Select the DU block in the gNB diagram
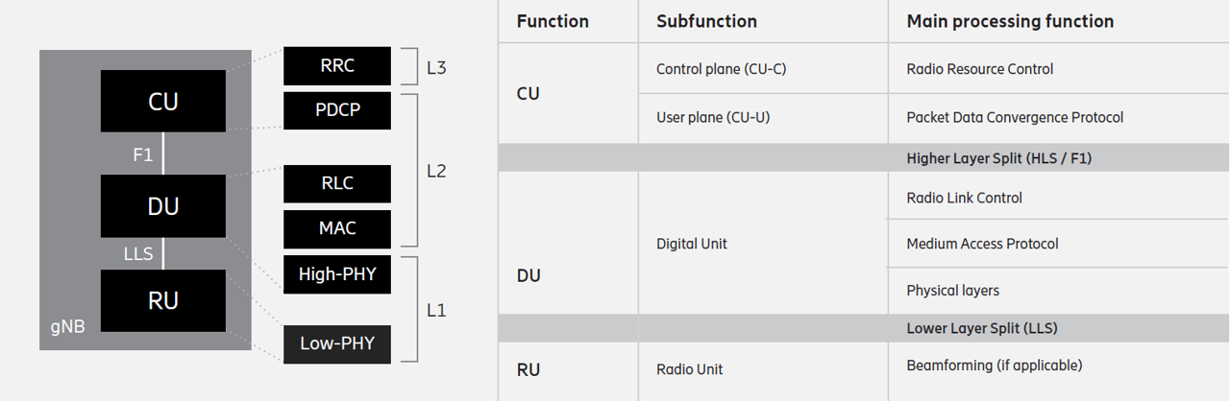This screenshot has width=1230, height=401. [x=163, y=205]
